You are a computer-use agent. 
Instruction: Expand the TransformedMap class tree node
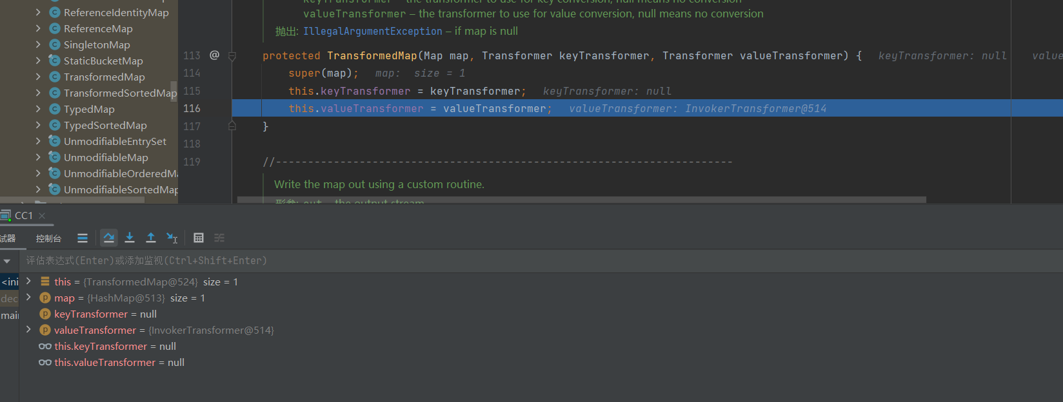[38, 77]
